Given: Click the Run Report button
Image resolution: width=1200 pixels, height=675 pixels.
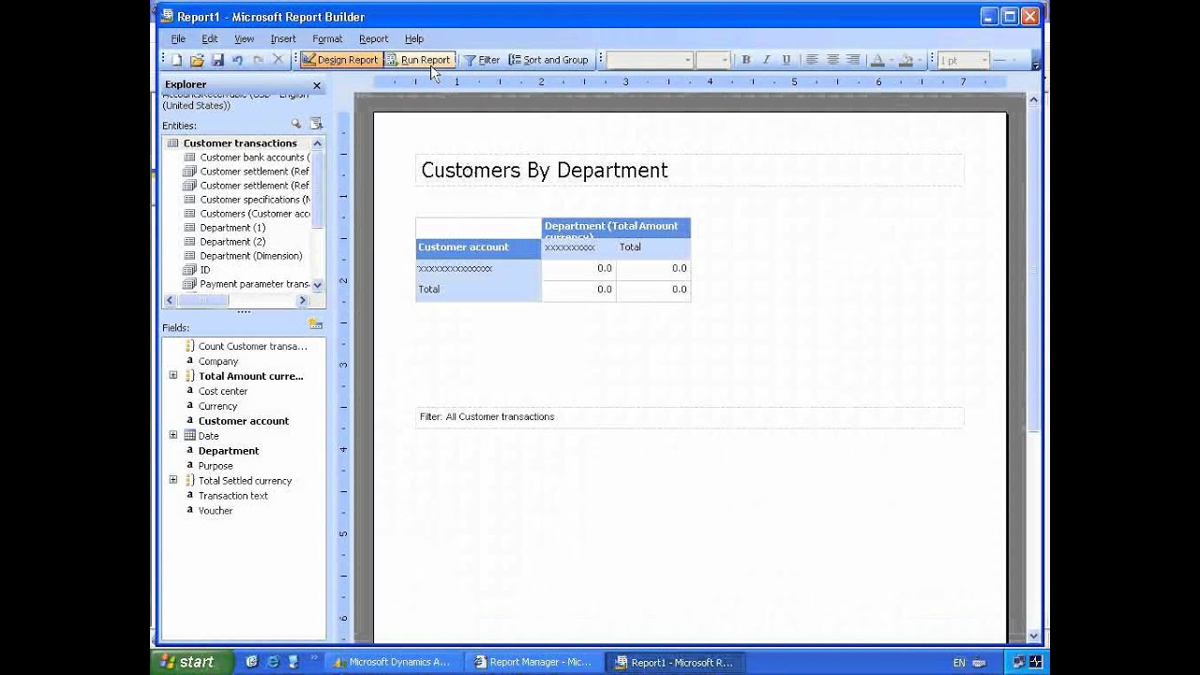Looking at the screenshot, I should (x=419, y=60).
